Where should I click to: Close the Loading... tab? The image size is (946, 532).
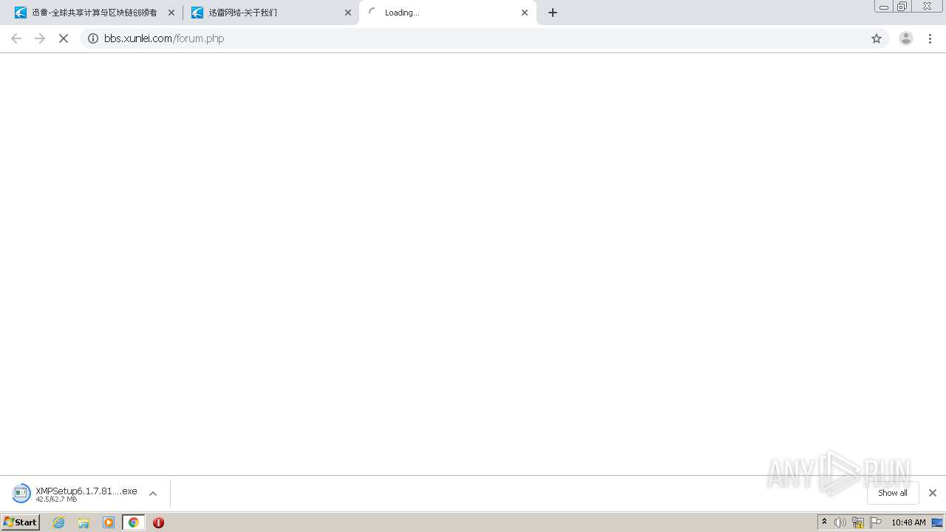pyautogui.click(x=525, y=13)
